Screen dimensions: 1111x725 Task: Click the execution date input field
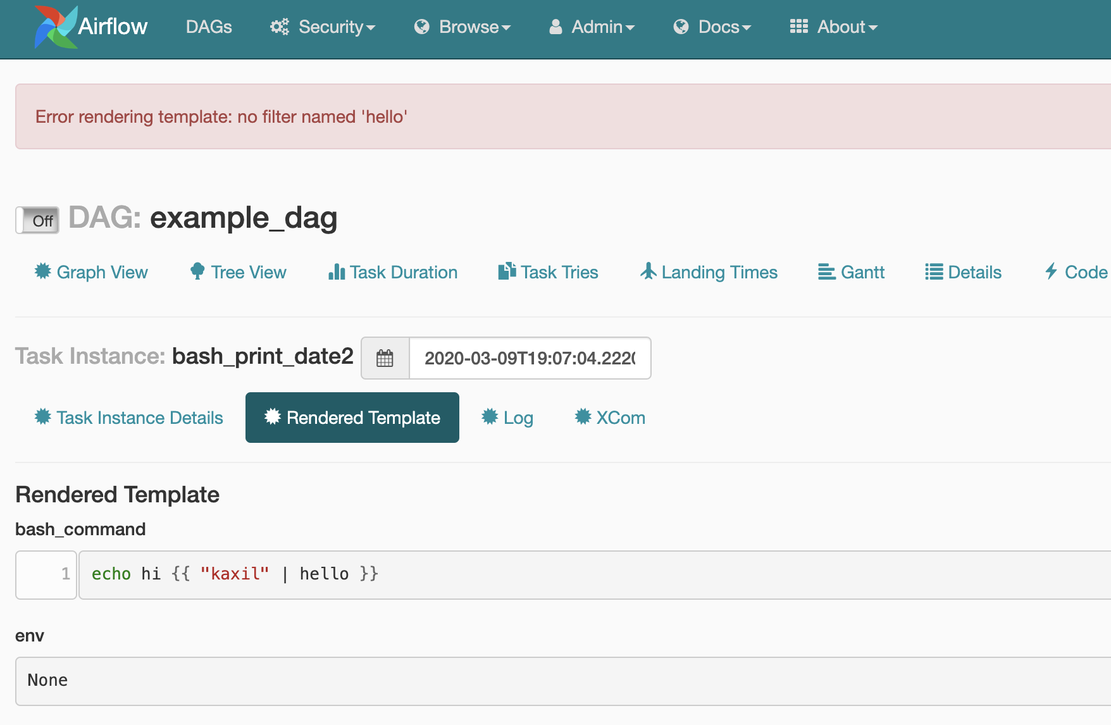click(x=530, y=358)
